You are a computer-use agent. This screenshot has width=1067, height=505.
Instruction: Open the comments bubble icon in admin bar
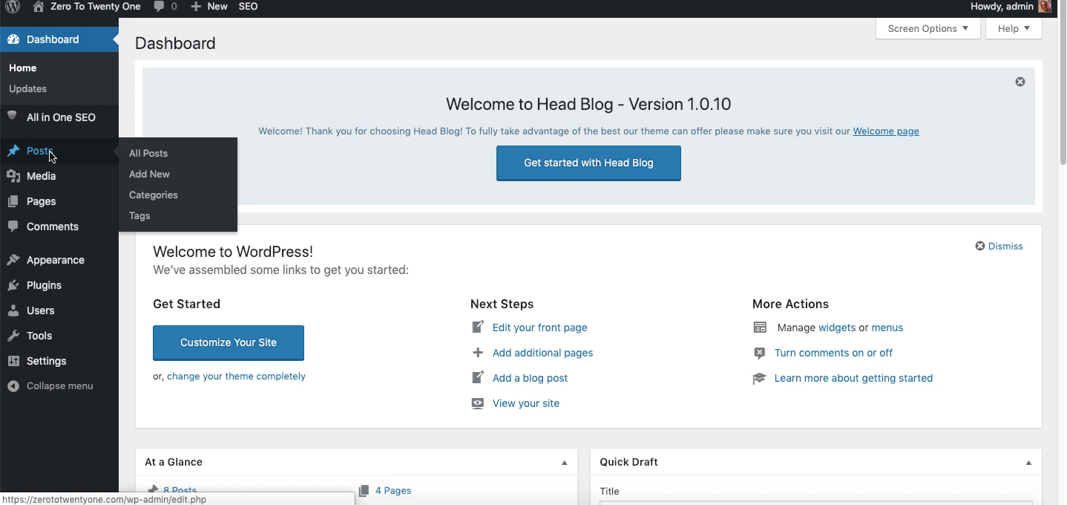[159, 7]
